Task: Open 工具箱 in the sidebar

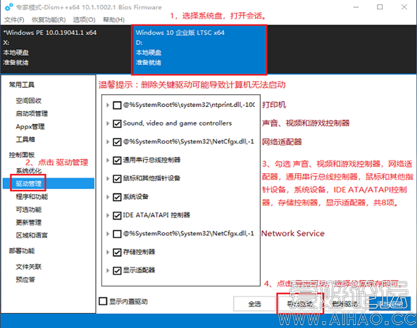Action: (x=25, y=139)
